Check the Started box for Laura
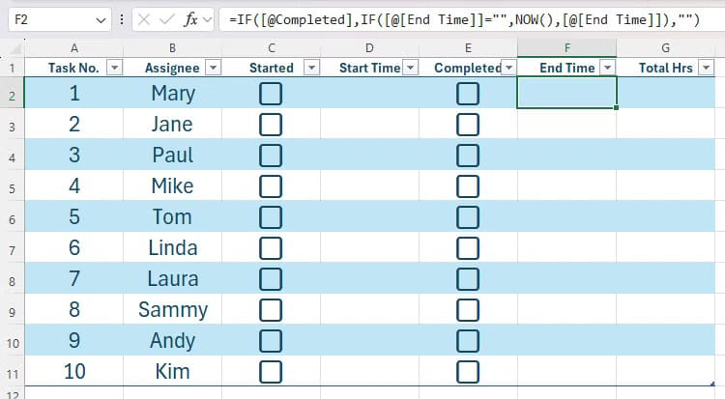725x399 pixels. [271, 279]
